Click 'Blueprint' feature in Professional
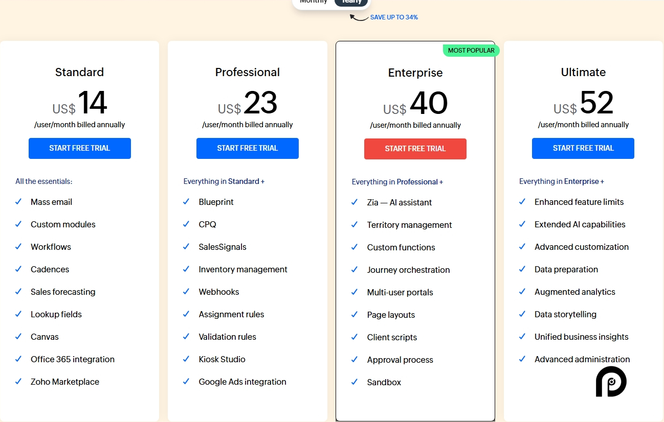This screenshot has height=422, width=664. pyautogui.click(x=216, y=202)
